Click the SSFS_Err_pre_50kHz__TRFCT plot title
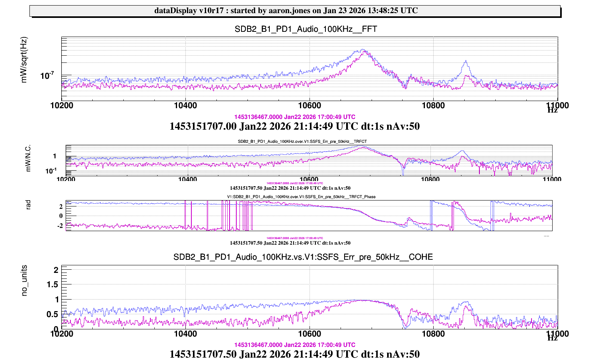 coord(302,141)
